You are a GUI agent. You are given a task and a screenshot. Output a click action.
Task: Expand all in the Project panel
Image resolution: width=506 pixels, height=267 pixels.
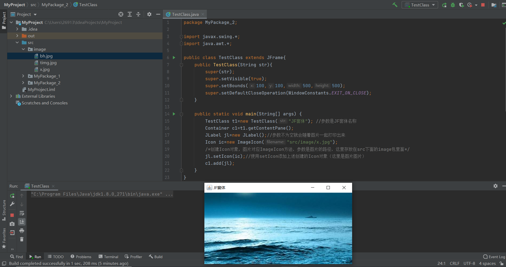[x=130, y=14]
